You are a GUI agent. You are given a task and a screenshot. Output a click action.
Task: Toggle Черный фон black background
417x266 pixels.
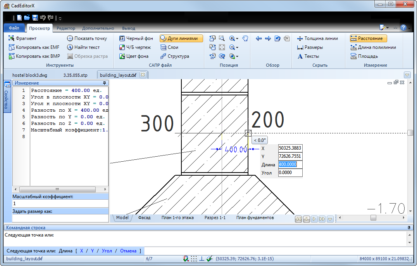[x=136, y=38]
